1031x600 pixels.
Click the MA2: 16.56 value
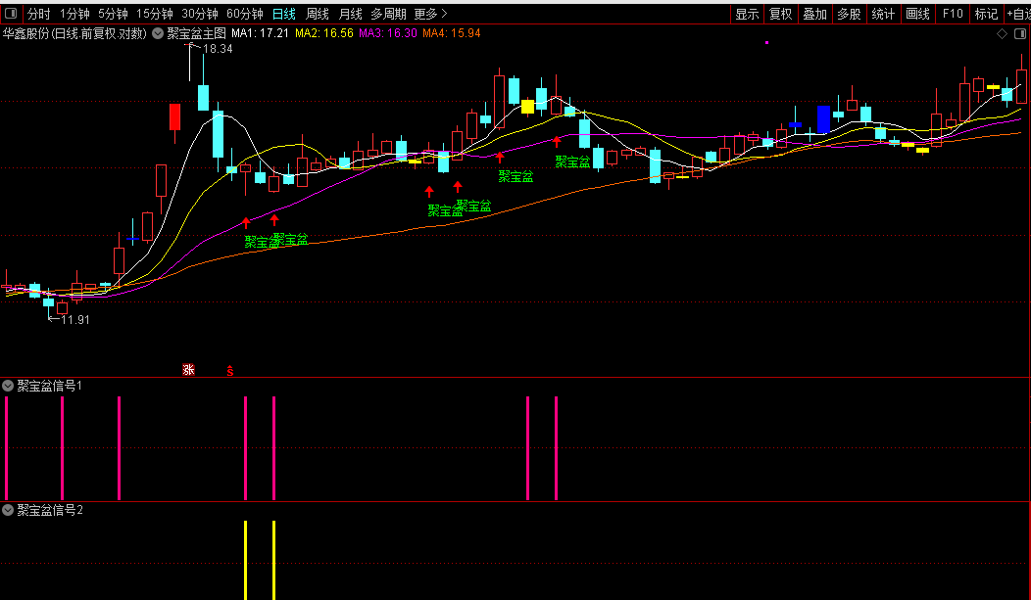click(x=324, y=33)
